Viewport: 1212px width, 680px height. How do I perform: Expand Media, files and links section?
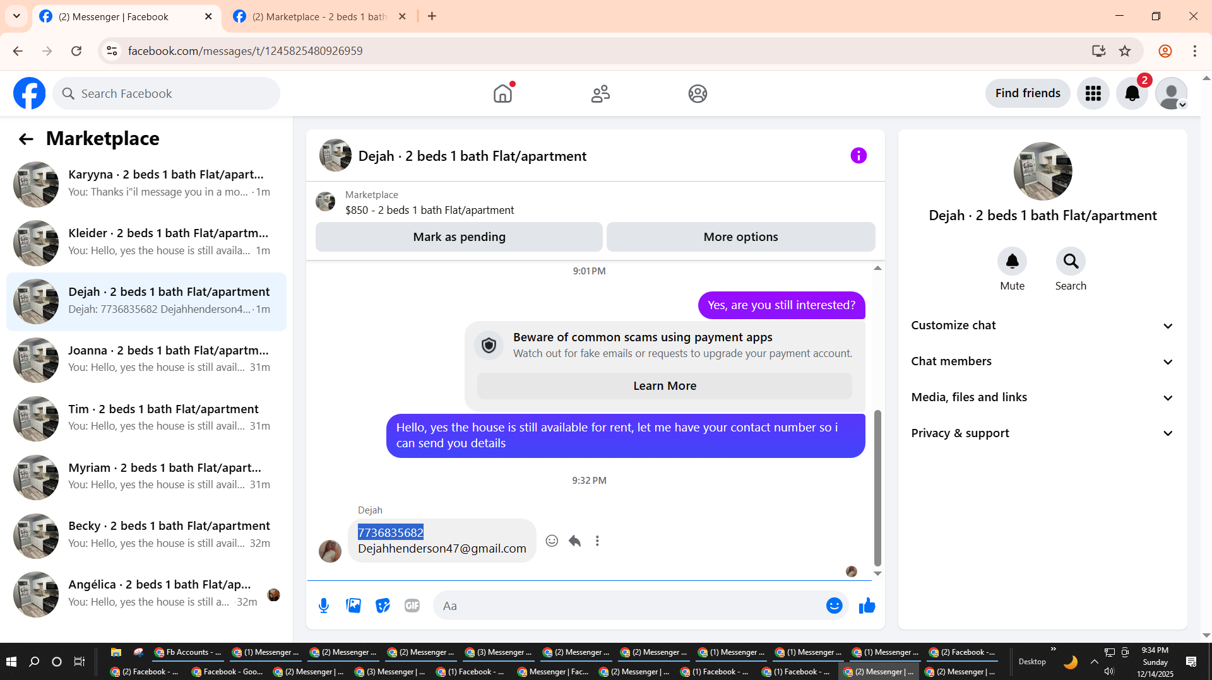tap(1043, 397)
